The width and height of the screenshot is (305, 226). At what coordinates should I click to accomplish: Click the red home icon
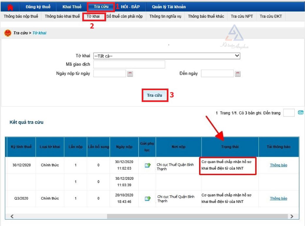(10, 7)
